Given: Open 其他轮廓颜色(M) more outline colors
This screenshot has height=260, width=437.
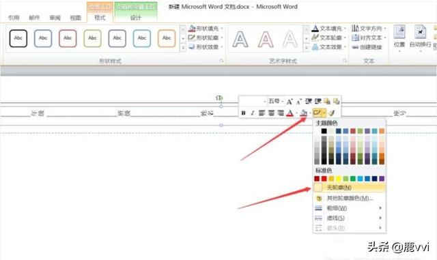Looking at the screenshot, I should [x=350, y=198].
